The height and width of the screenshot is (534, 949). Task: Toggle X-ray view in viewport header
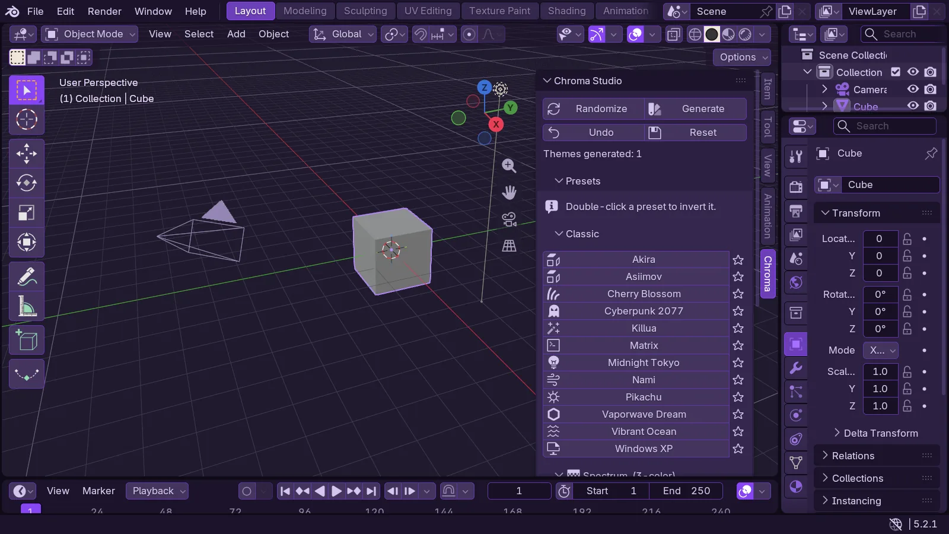674,34
